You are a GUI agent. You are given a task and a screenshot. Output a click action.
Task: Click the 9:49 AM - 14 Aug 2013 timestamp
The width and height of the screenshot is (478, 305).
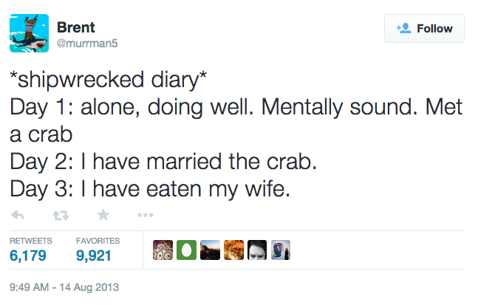tap(64, 287)
